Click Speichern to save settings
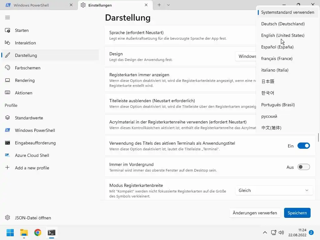Screen dimensions: 320x240 [x=297, y=213]
